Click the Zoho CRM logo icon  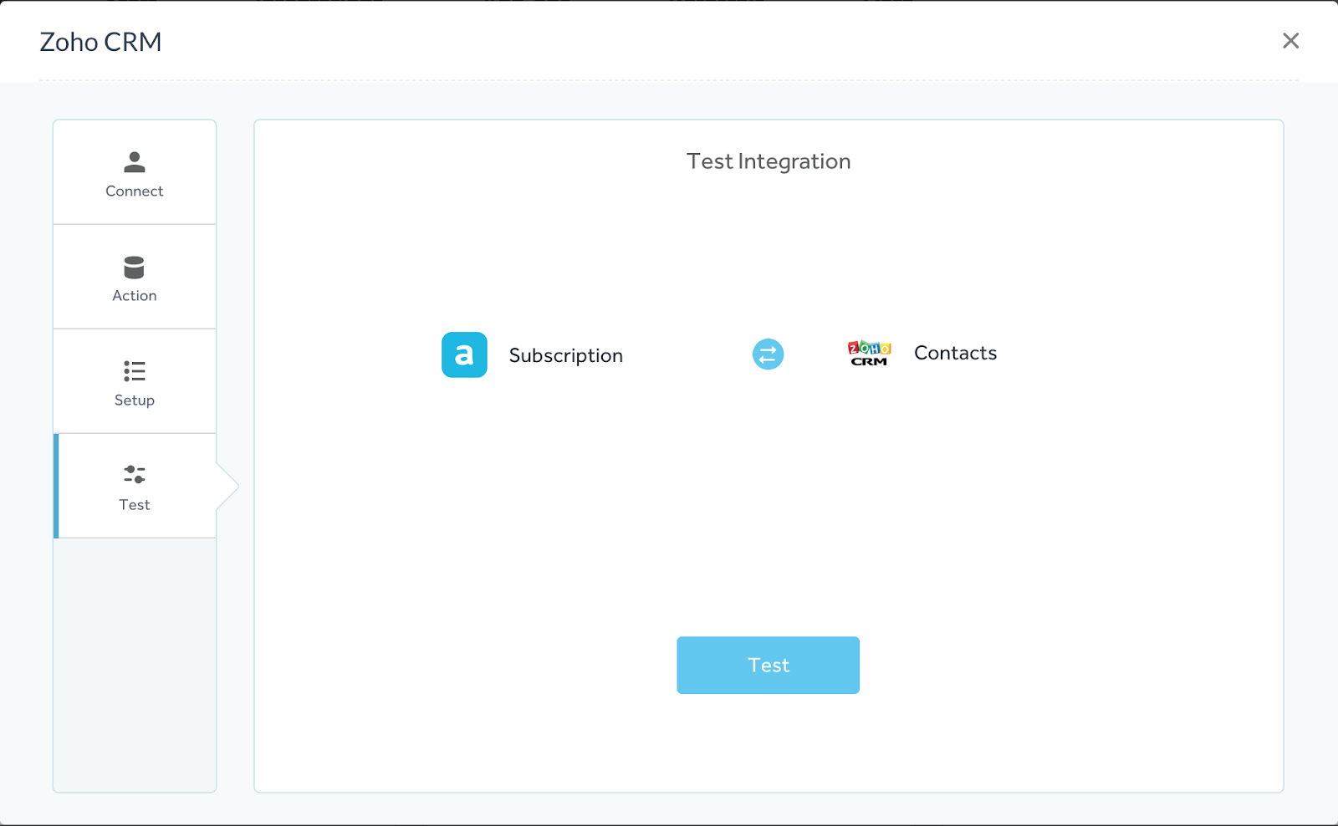[x=870, y=354]
